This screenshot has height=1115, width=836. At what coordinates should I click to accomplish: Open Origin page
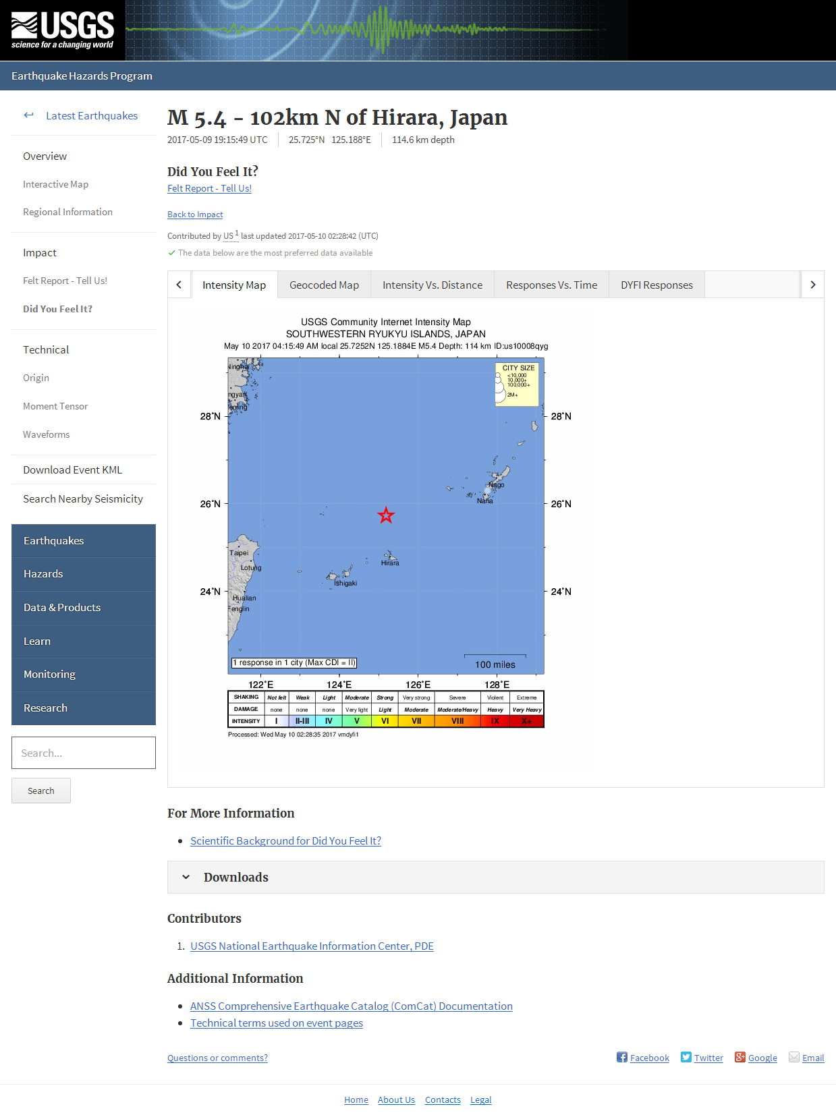point(36,378)
